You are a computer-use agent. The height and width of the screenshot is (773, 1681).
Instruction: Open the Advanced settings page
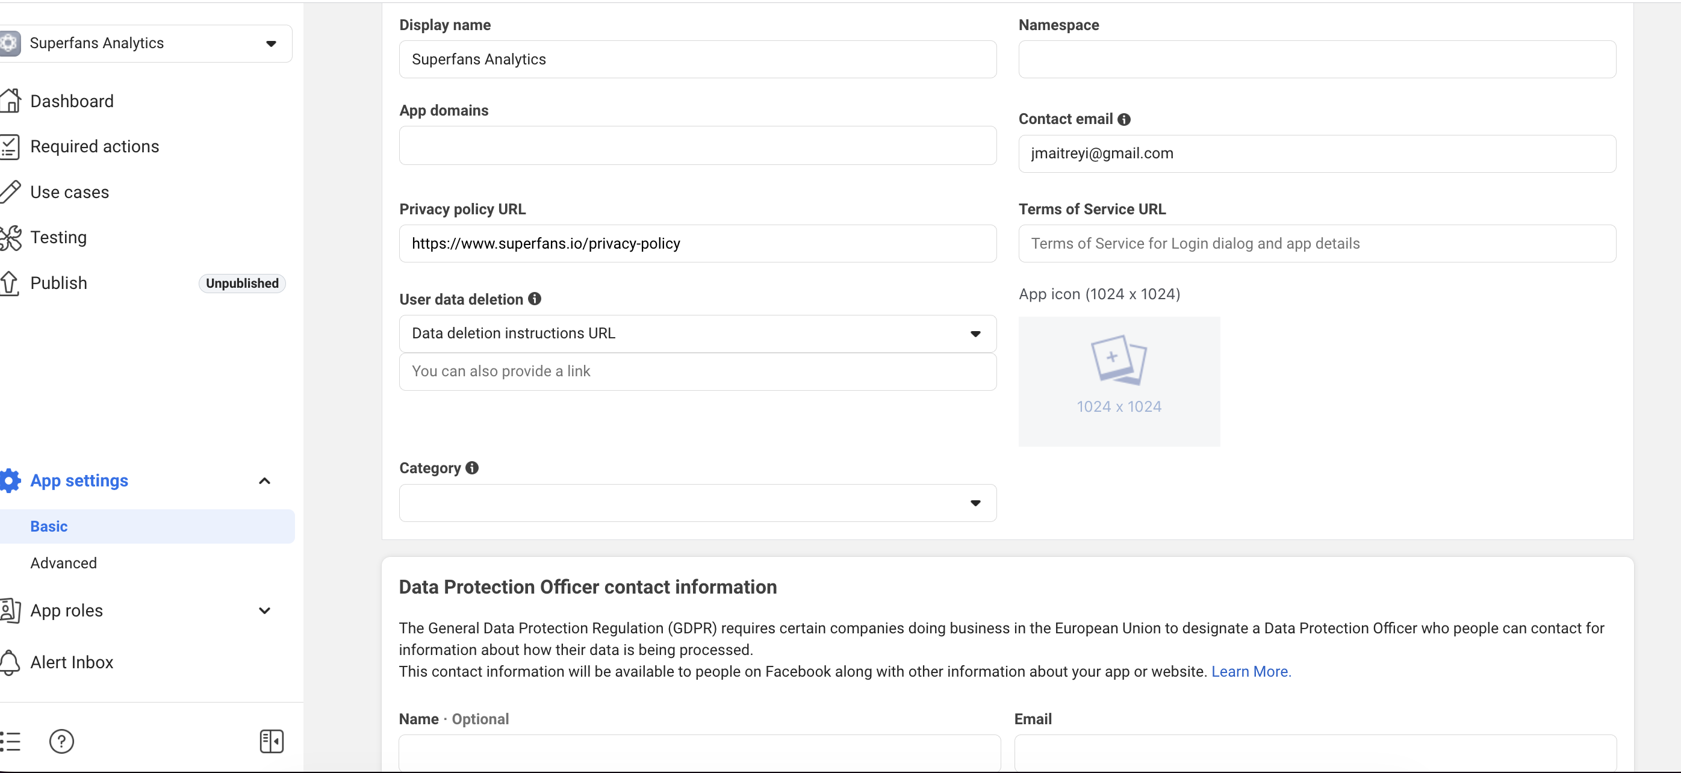click(63, 563)
